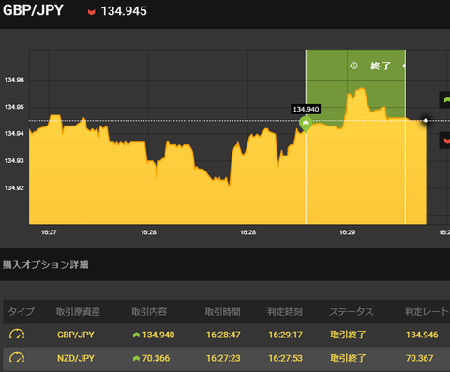Click 取引終了 status in GBP/JPY row

348,335
